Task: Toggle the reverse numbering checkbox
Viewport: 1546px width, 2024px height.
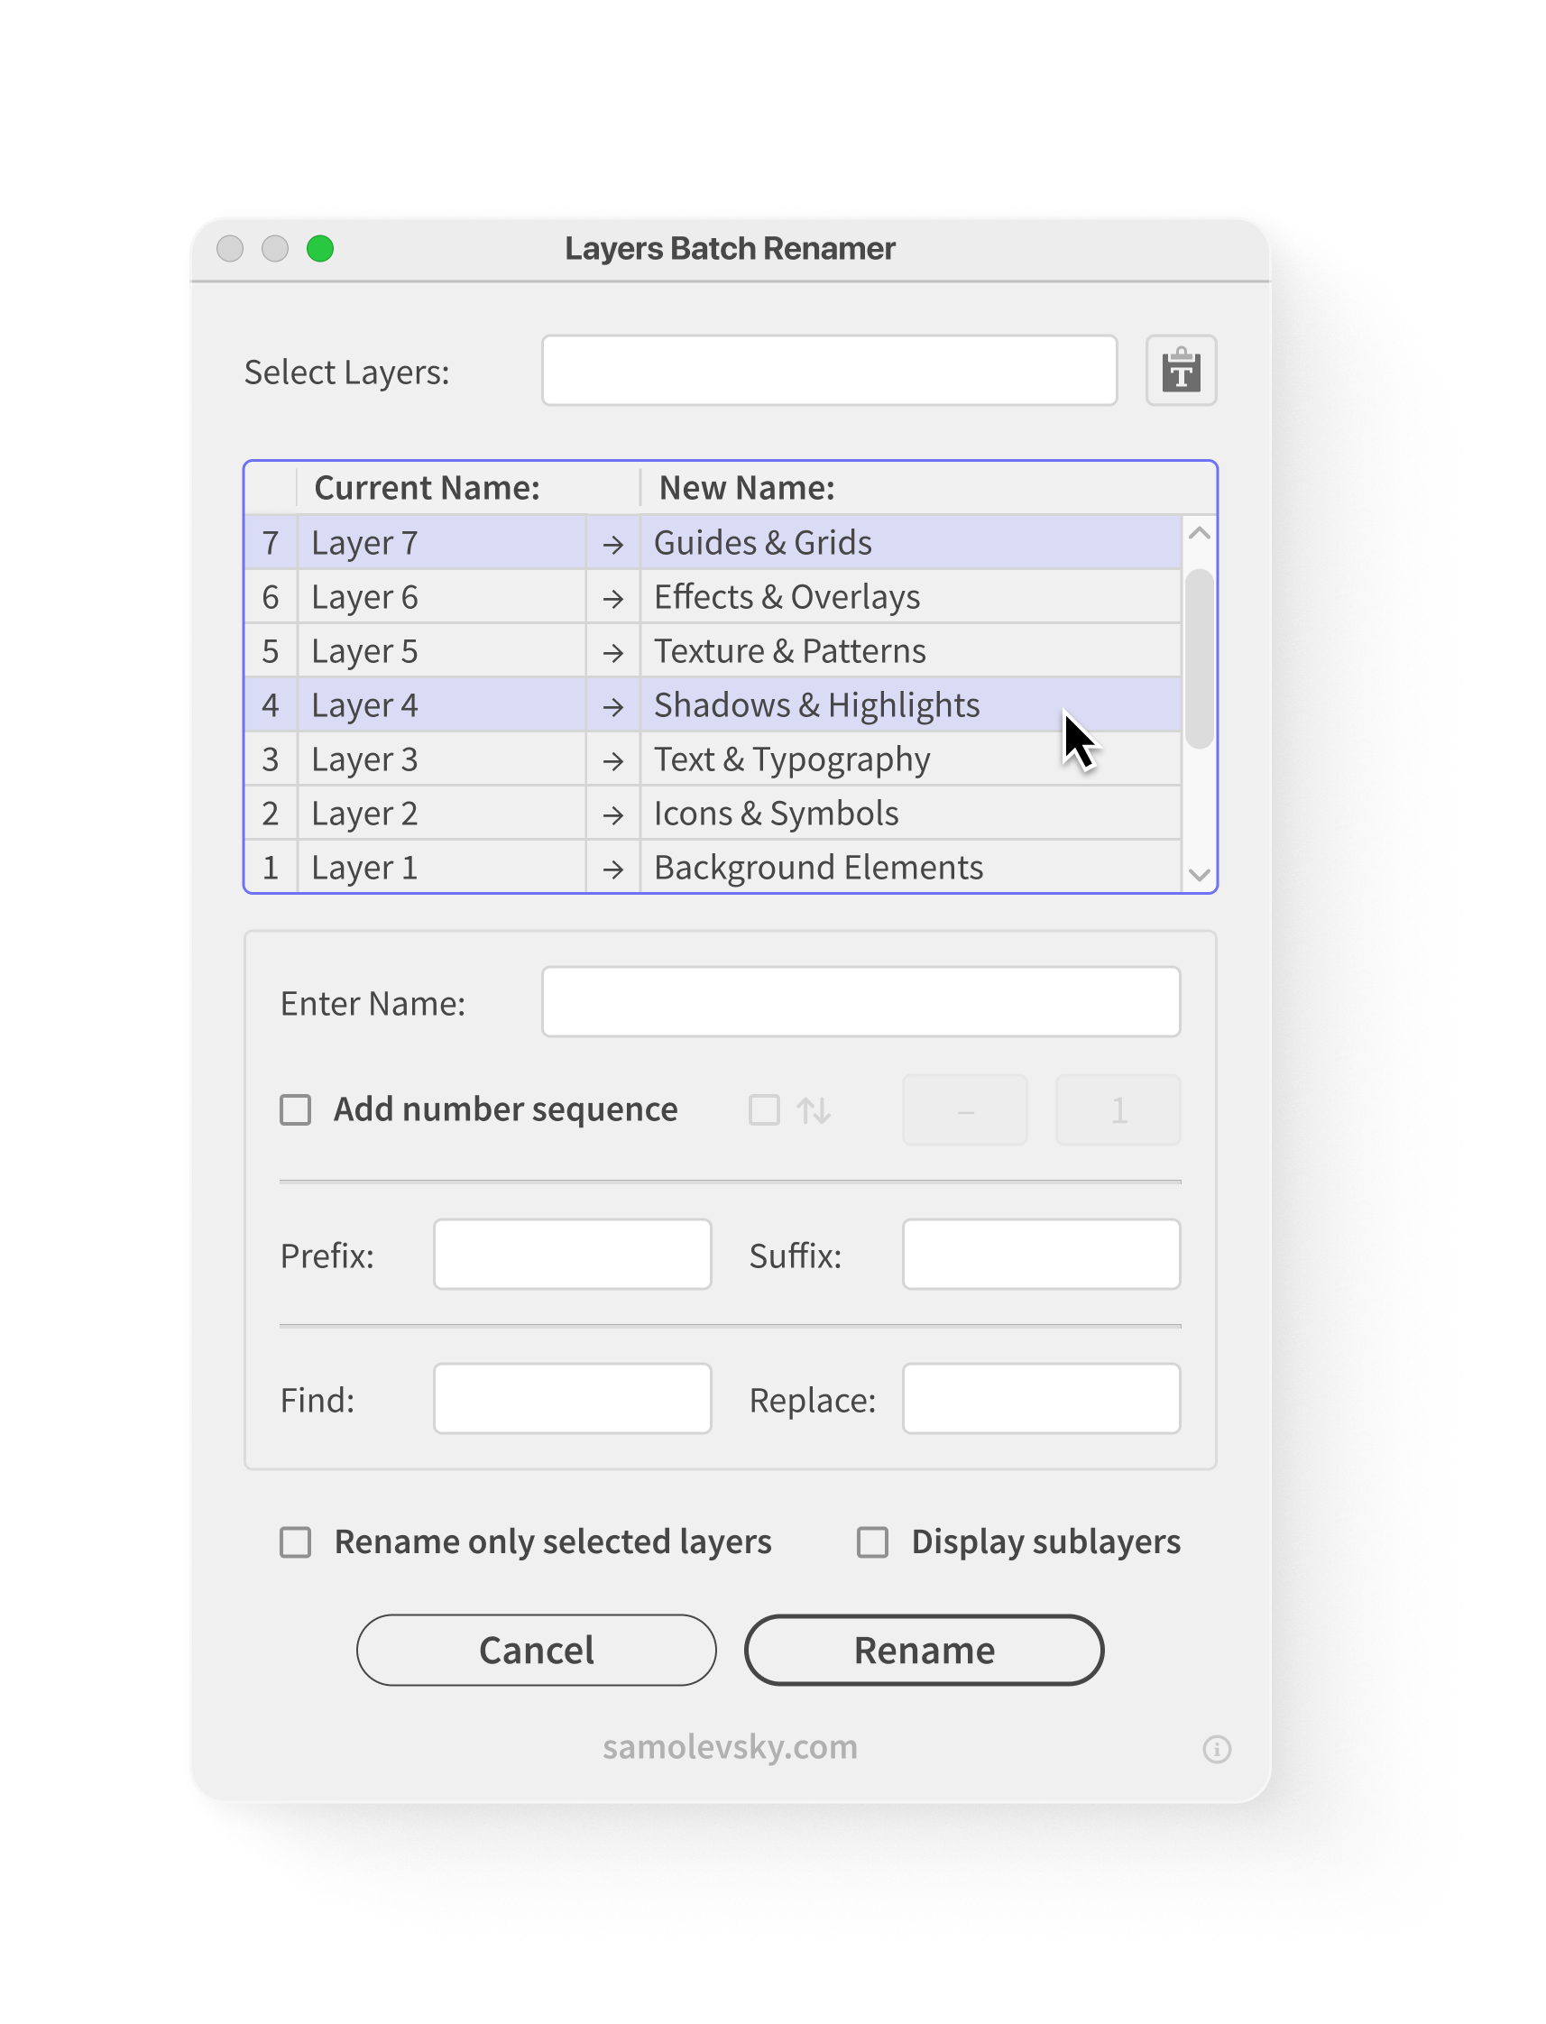Action: pos(764,1109)
